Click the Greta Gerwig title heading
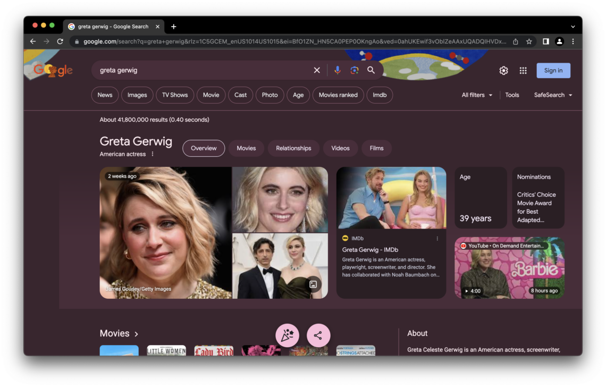Image resolution: width=606 pixels, height=387 pixels. (136, 141)
